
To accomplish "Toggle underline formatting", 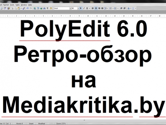I will point(87,8).
